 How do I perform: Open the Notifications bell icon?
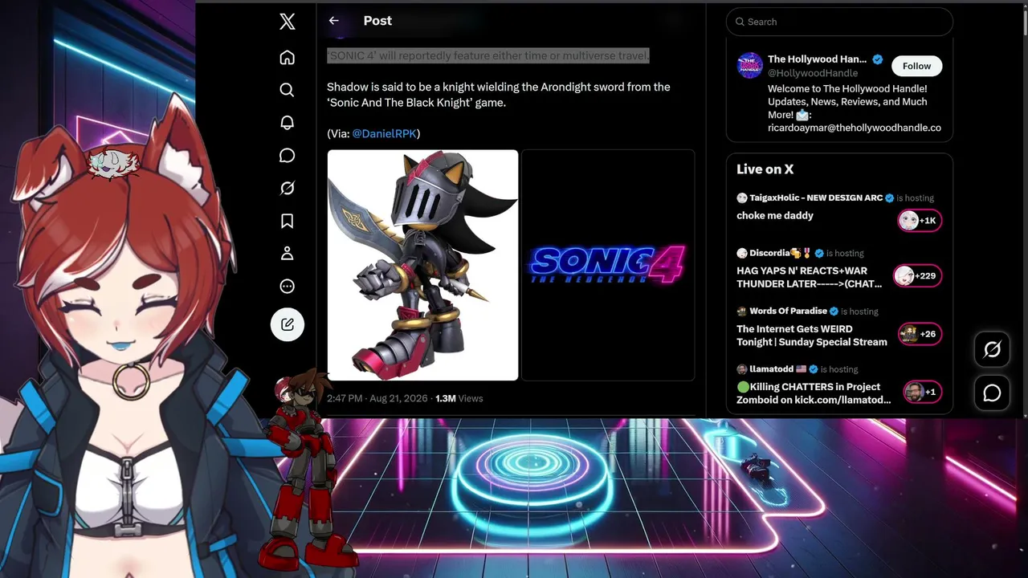pos(287,123)
